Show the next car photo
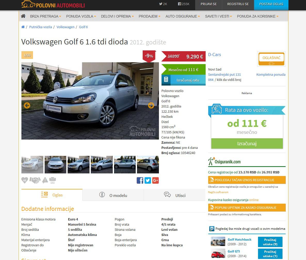Viewport: 306px width, 260px height. (151, 105)
